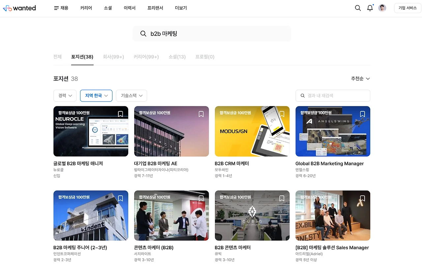Focus the 결과 내 재검색 search field
Image resolution: width=422 pixels, height=268 pixels.
coord(333,95)
